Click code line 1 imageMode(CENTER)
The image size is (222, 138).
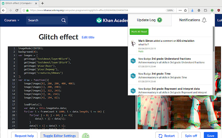coord(31,48)
